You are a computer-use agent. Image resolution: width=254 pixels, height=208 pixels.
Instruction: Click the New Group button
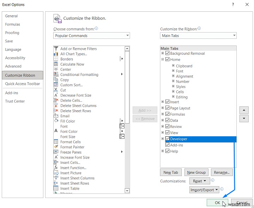click(x=196, y=172)
